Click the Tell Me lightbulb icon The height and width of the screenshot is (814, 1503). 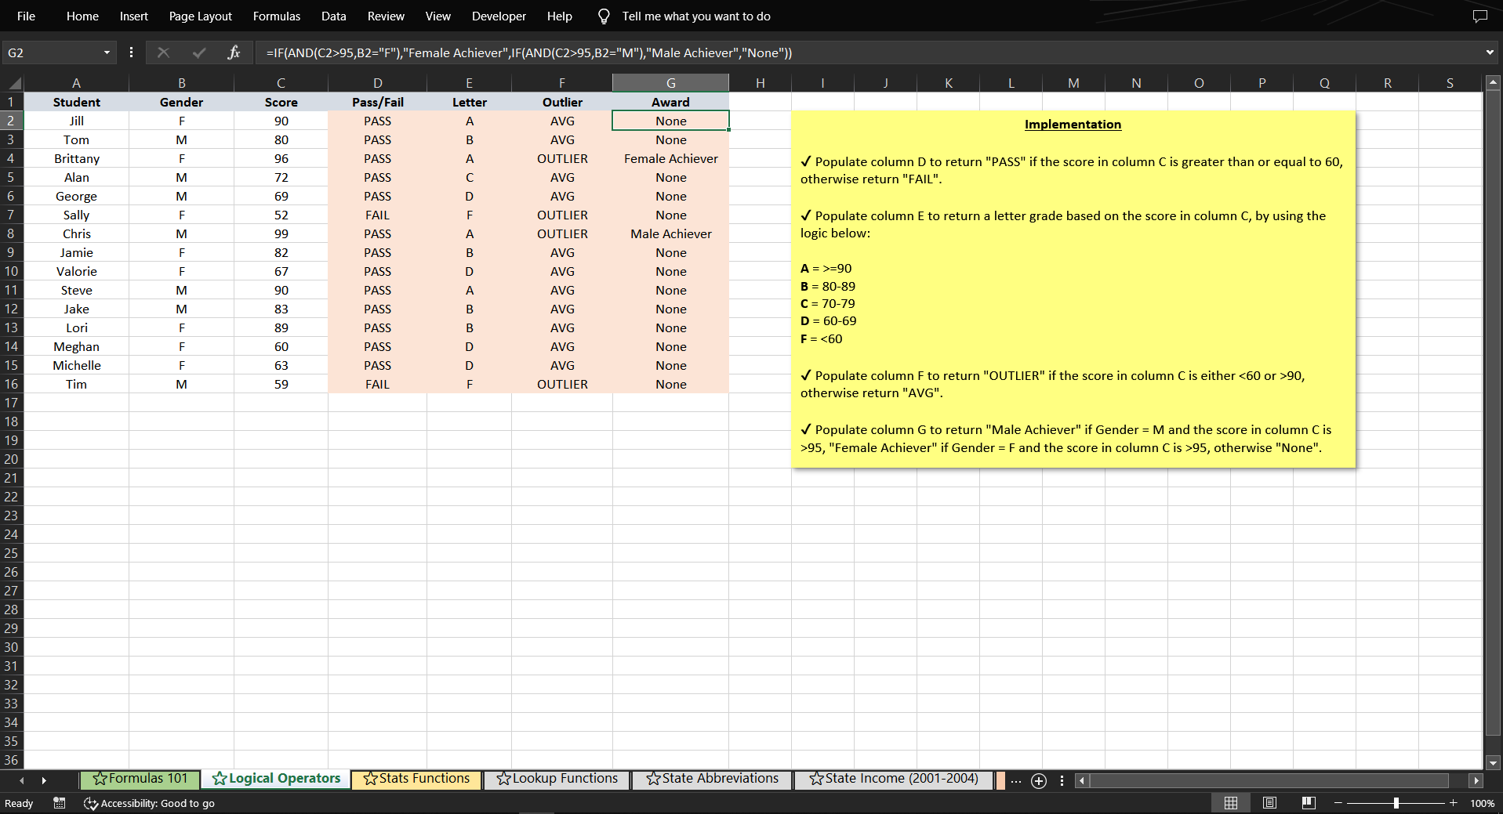tap(603, 16)
